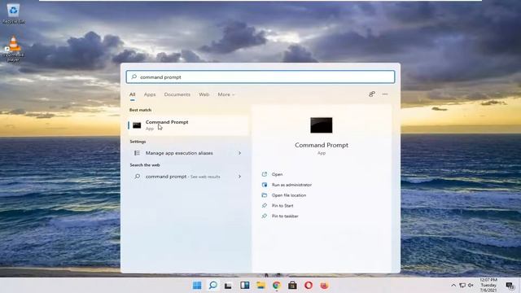Switch to the Apps search tab

tap(150, 94)
